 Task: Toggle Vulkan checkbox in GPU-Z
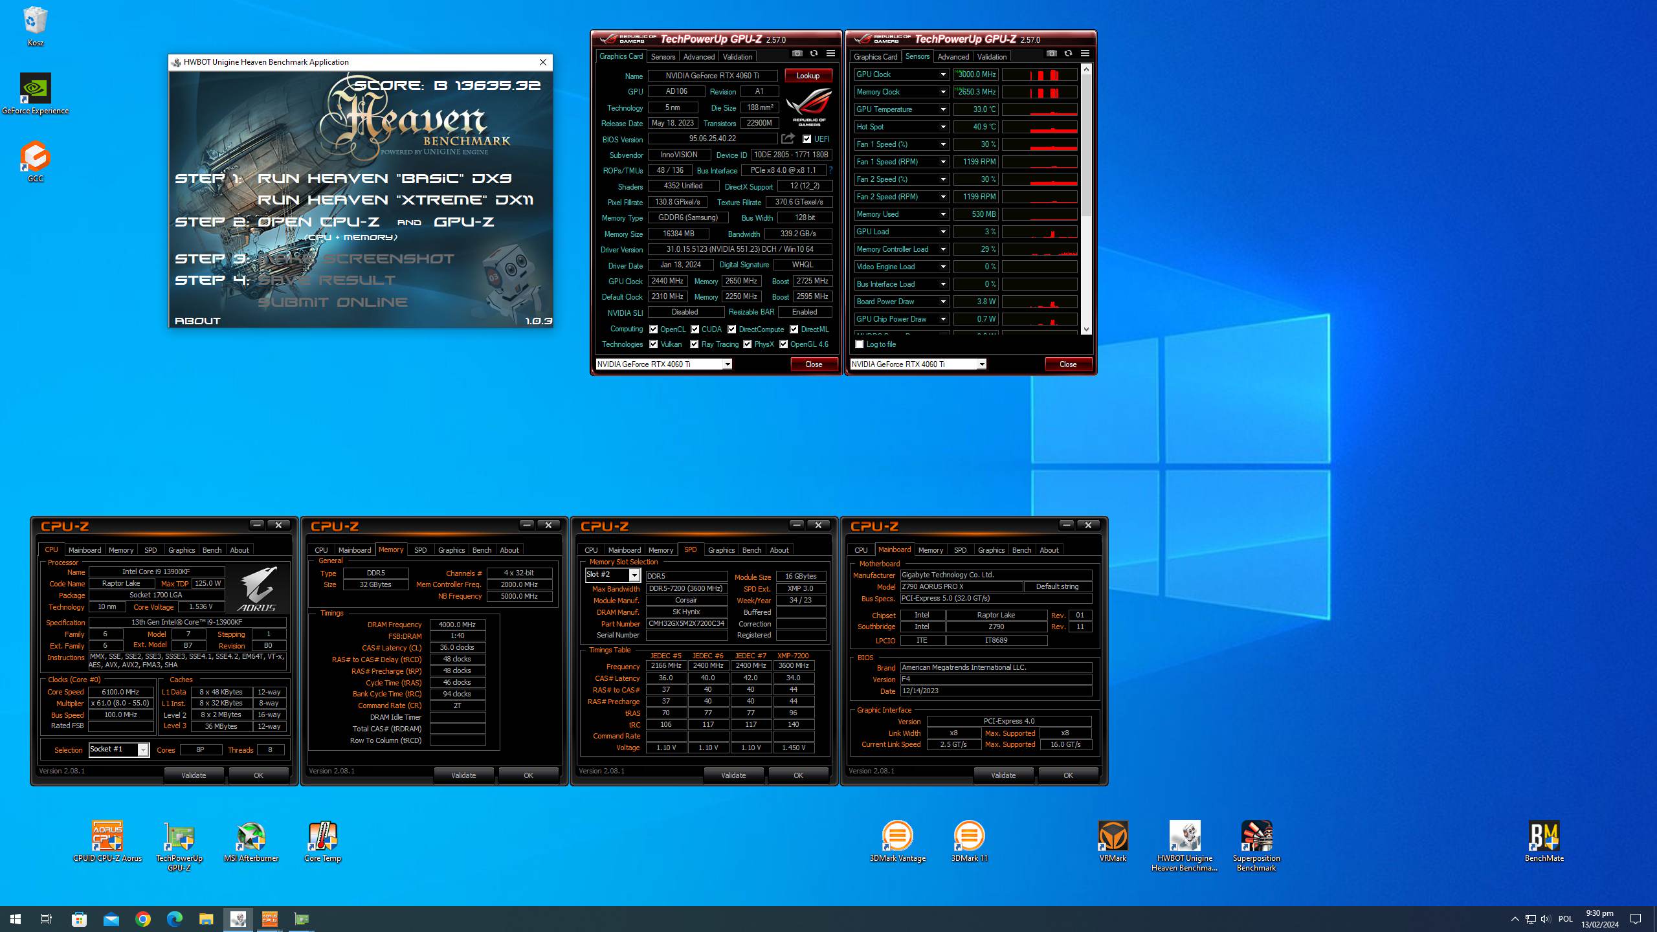pos(653,344)
